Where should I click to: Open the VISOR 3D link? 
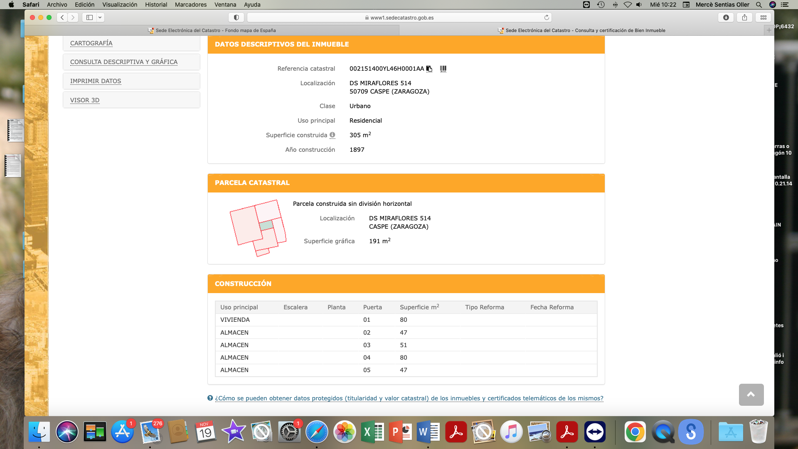pyautogui.click(x=85, y=100)
